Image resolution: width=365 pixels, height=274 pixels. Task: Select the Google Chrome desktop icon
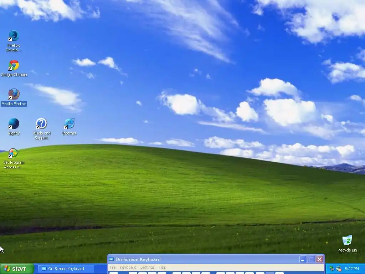click(14, 68)
